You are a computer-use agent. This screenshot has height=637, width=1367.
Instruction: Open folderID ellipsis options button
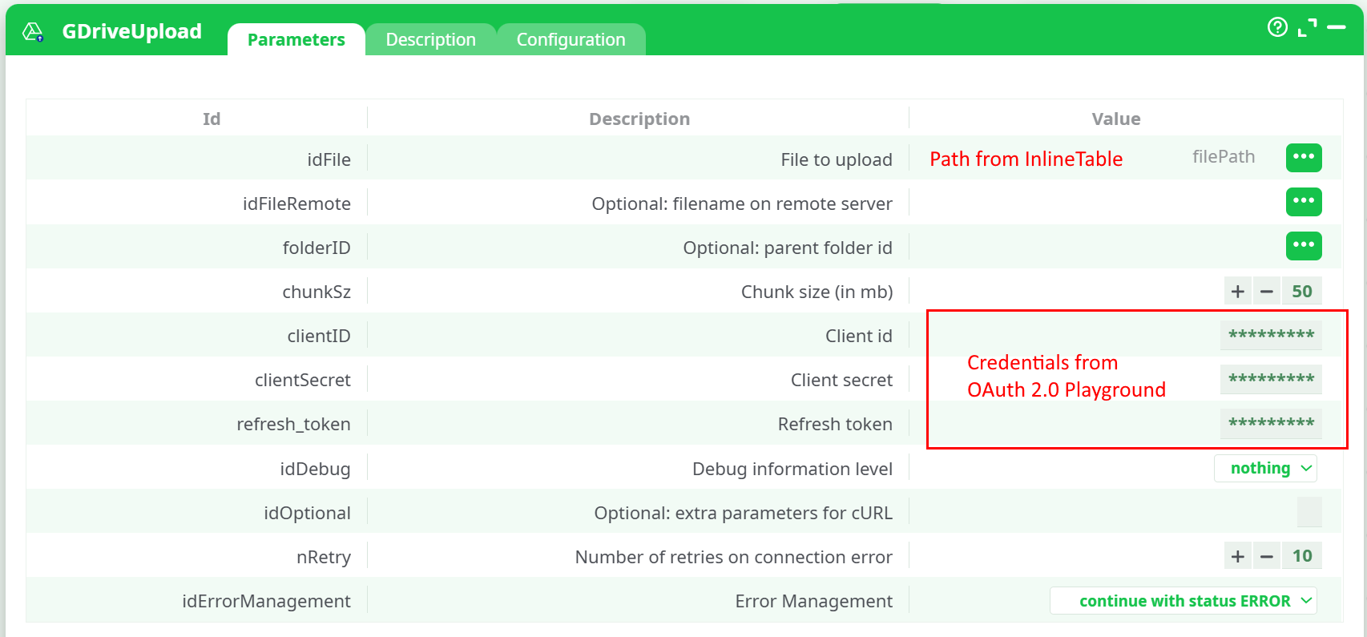[x=1304, y=245]
